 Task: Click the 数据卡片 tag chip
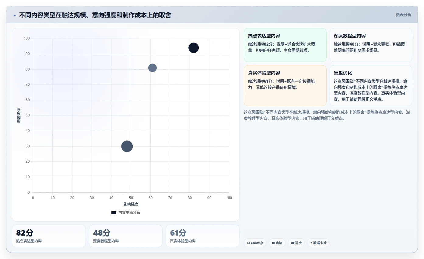[x=318, y=243]
